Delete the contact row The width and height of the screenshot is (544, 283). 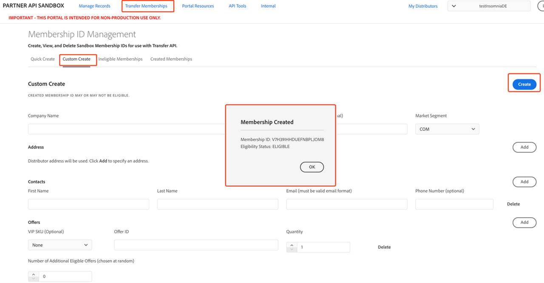[513, 204]
